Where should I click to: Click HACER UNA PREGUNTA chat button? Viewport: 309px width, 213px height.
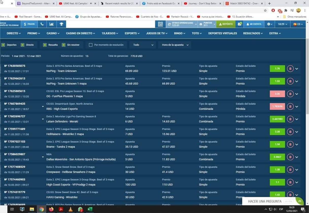tap(273, 201)
